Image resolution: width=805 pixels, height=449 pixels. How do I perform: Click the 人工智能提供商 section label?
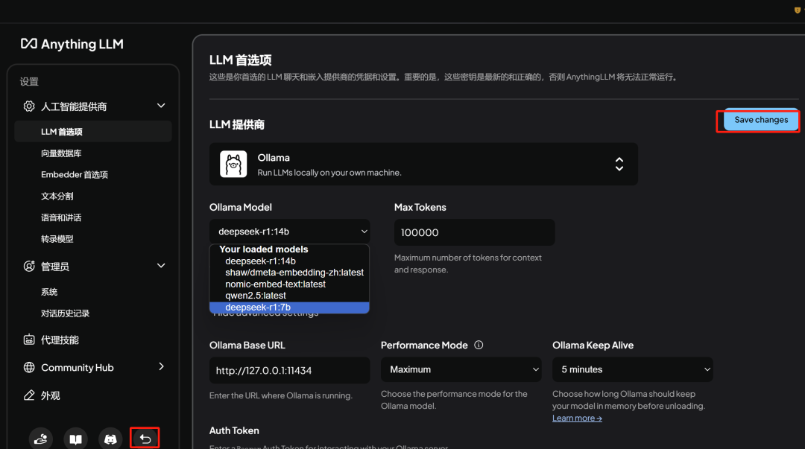pos(74,106)
